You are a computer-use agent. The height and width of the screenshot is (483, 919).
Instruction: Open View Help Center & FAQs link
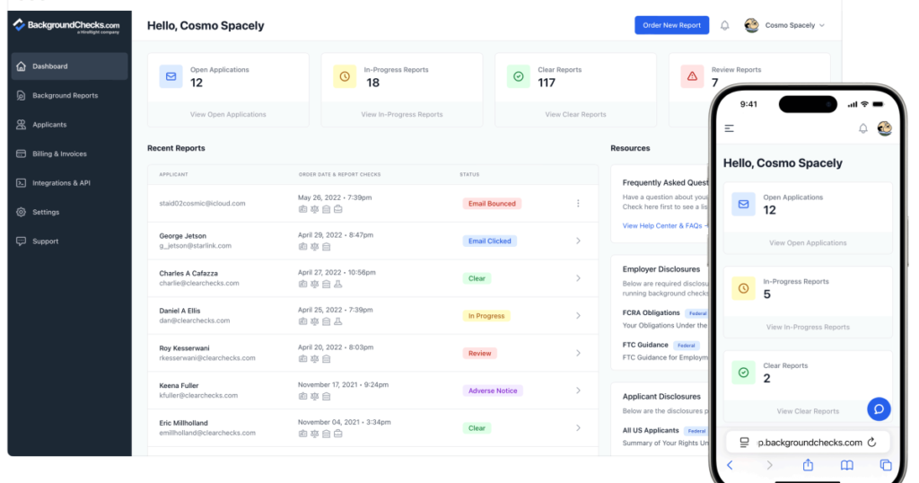(662, 226)
